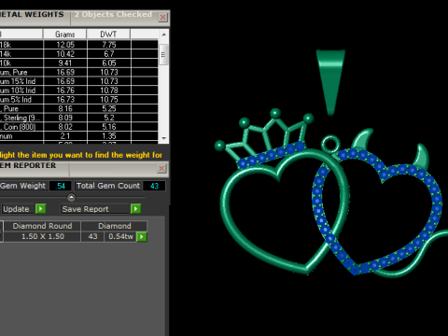Select the Gem Reporter panel title

pyautogui.click(x=28, y=165)
